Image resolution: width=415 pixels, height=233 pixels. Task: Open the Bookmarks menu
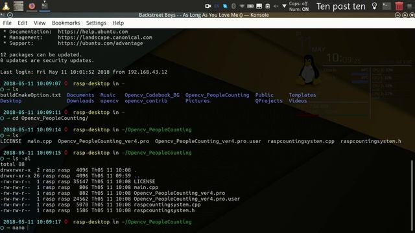(x=66, y=23)
